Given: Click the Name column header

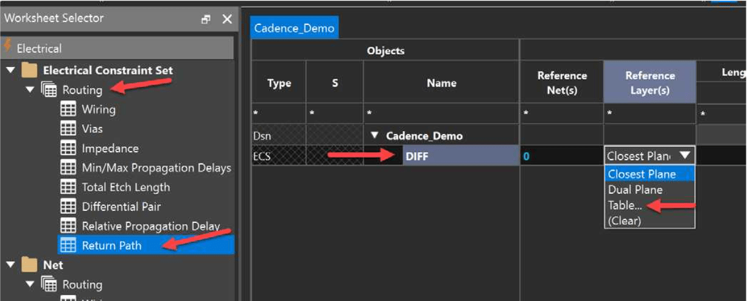Looking at the screenshot, I should pyautogui.click(x=441, y=83).
